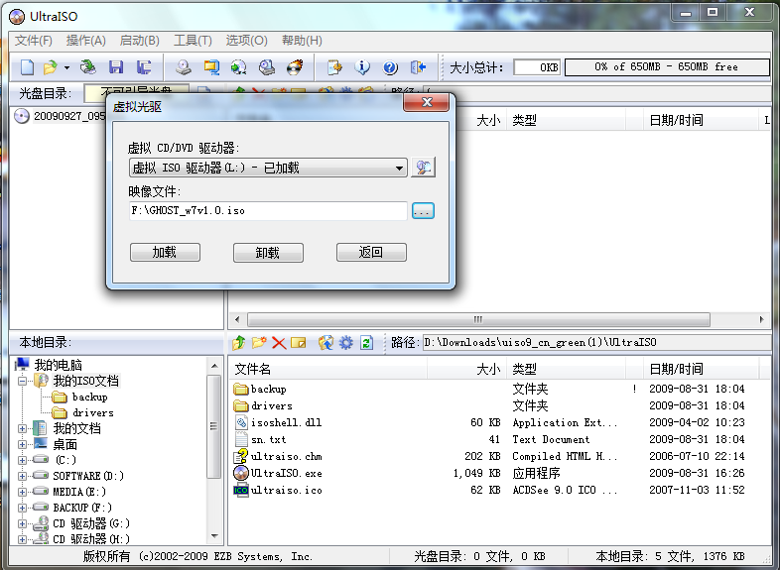Collapse the 我的ISO文档 tree node
Screen dimensions: 780x570
tap(23, 382)
